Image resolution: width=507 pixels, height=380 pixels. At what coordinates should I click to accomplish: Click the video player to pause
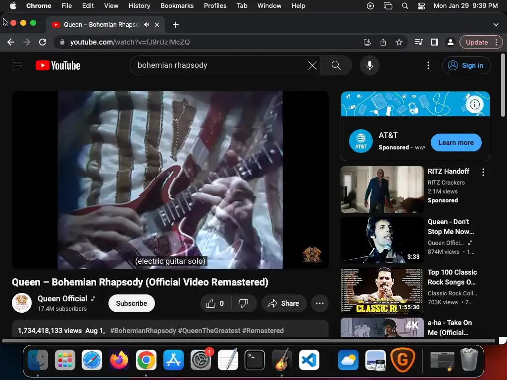coord(170,180)
